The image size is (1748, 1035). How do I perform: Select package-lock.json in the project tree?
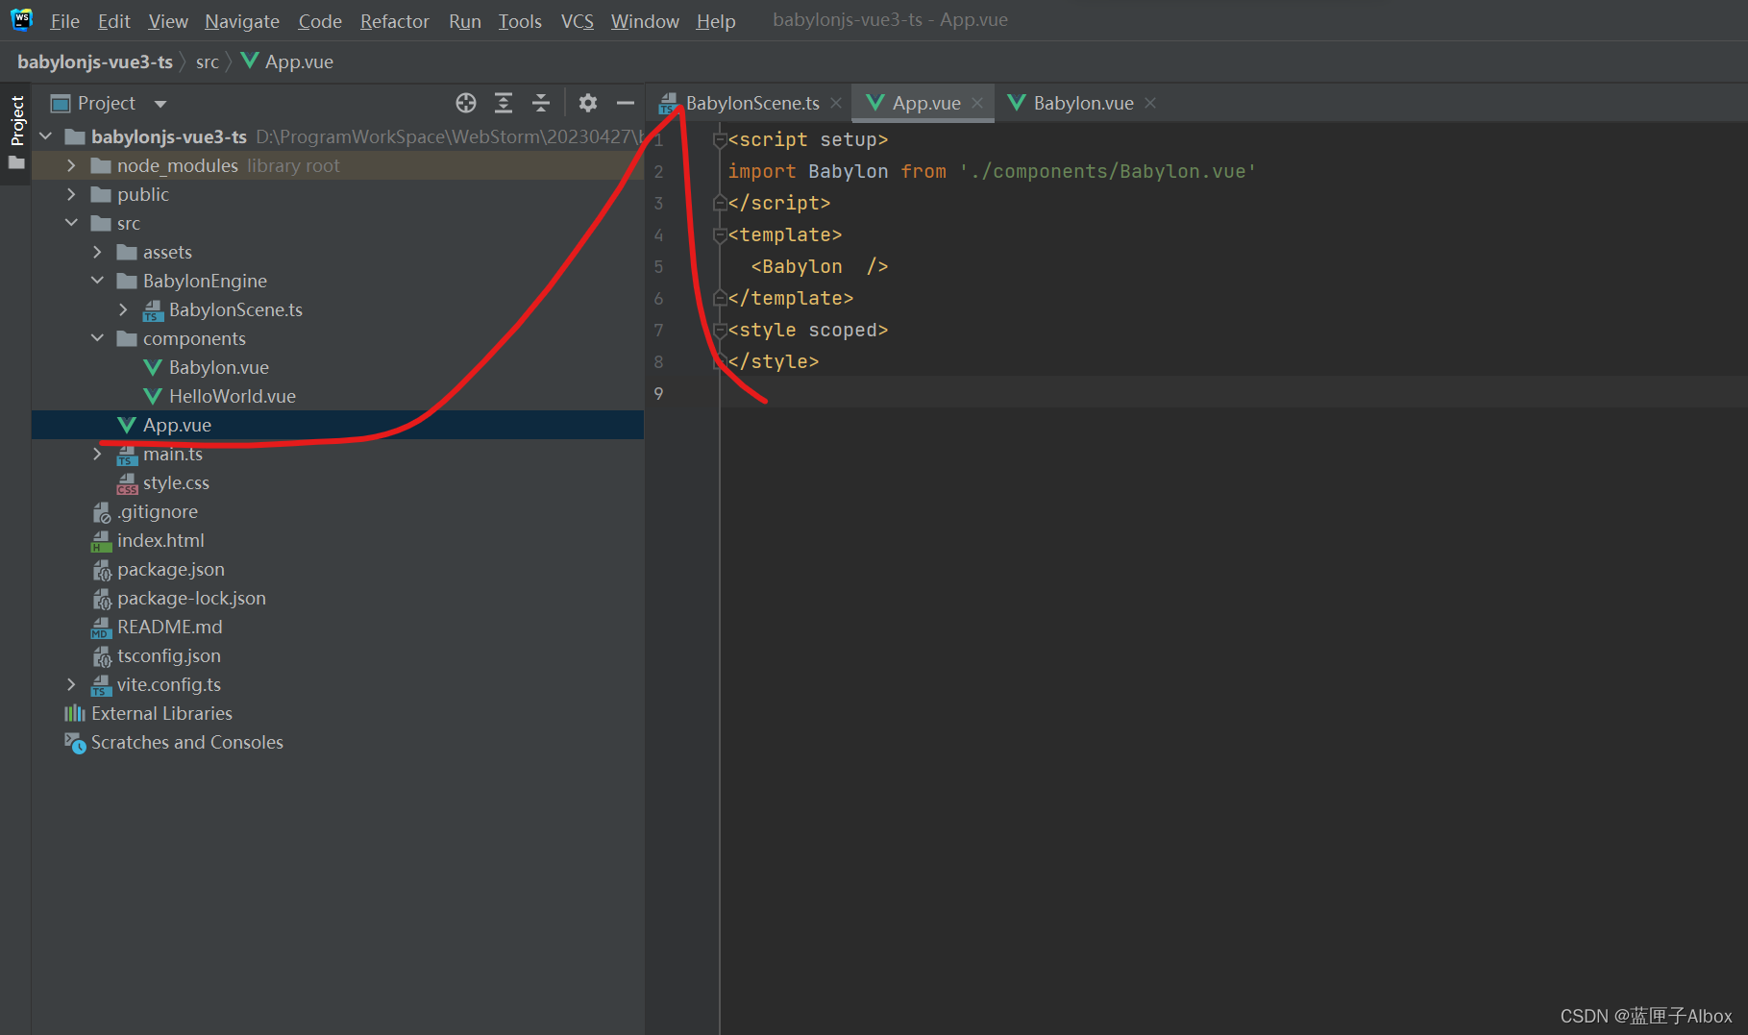(x=337, y=598)
